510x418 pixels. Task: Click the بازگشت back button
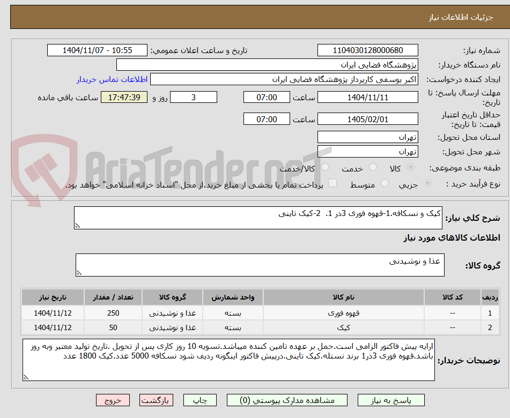[156, 400]
